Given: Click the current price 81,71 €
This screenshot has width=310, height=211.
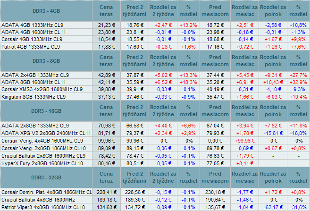Looking at the screenshot, I should point(107,133).
